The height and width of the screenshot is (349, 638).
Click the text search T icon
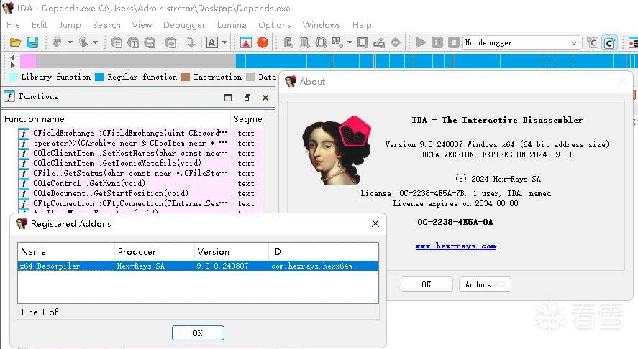pyautogui.click(x=133, y=42)
